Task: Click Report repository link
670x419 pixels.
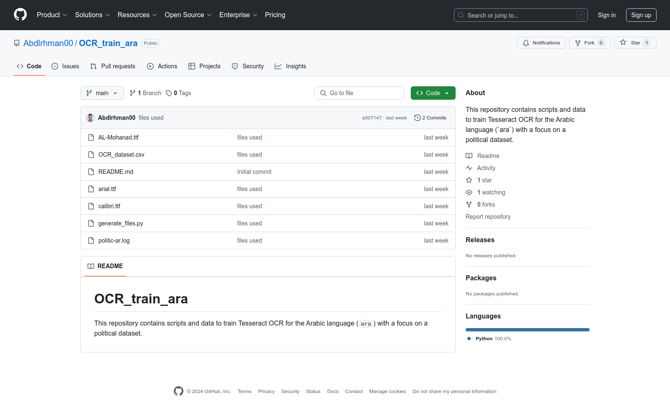Action: (488, 217)
